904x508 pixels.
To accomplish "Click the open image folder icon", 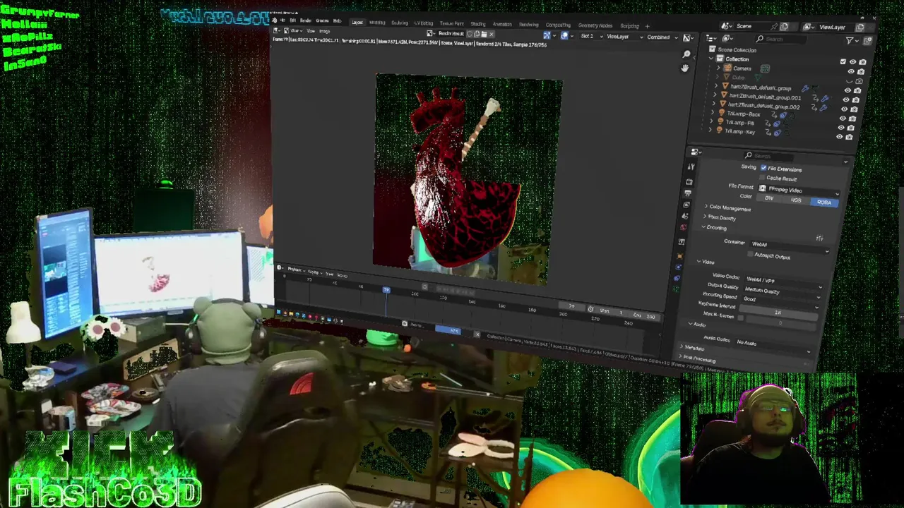I will pyautogui.click(x=484, y=34).
